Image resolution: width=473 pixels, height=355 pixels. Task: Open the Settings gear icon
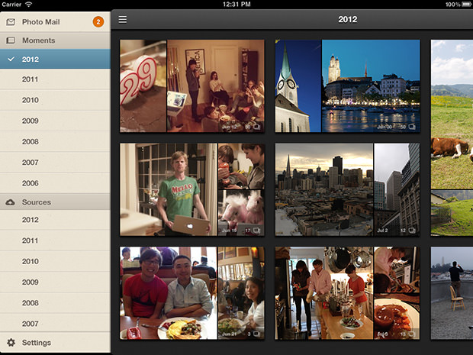pyautogui.click(x=11, y=342)
